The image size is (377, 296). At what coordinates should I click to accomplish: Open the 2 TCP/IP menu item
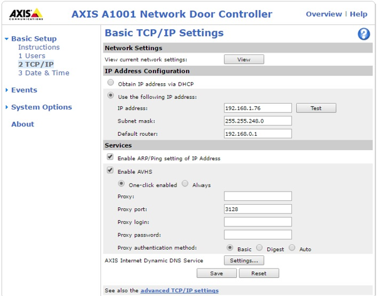(x=36, y=64)
